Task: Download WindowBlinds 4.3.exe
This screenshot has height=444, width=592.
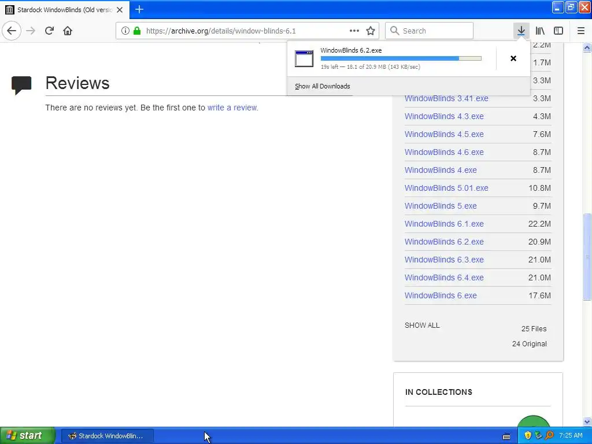Action: pyautogui.click(x=444, y=116)
